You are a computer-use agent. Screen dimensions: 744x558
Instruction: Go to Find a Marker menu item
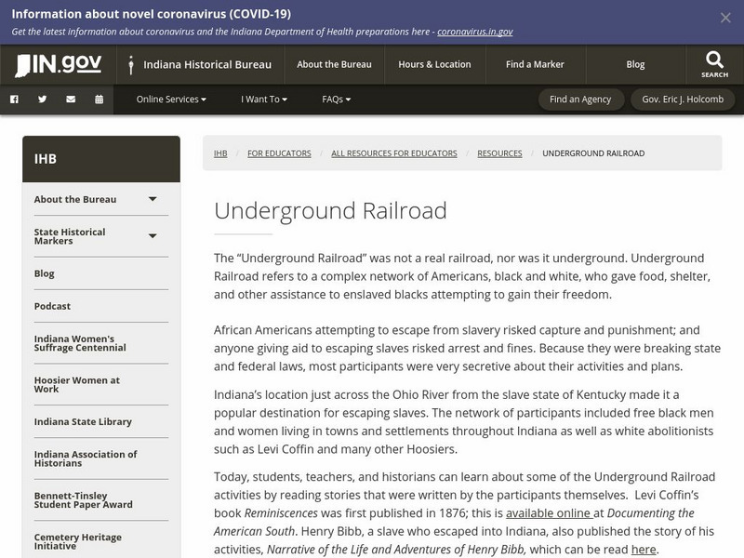point(535,65)
